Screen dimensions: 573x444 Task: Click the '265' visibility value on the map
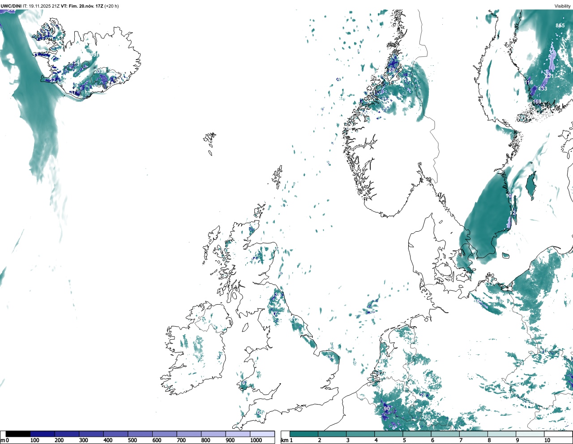[x=426, y=417]
